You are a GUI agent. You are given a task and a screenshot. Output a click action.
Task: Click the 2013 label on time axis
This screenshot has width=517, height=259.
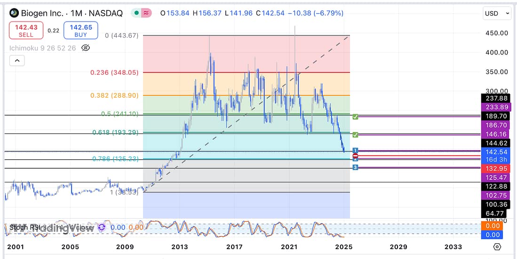(180, 247)
